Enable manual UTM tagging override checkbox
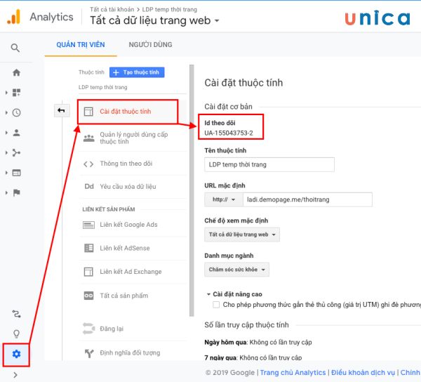 coord(216,305)
